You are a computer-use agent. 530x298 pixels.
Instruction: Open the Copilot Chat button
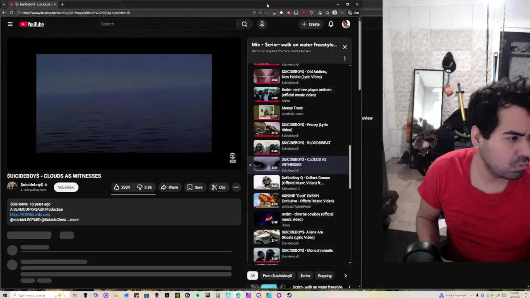tap(353, 13)
